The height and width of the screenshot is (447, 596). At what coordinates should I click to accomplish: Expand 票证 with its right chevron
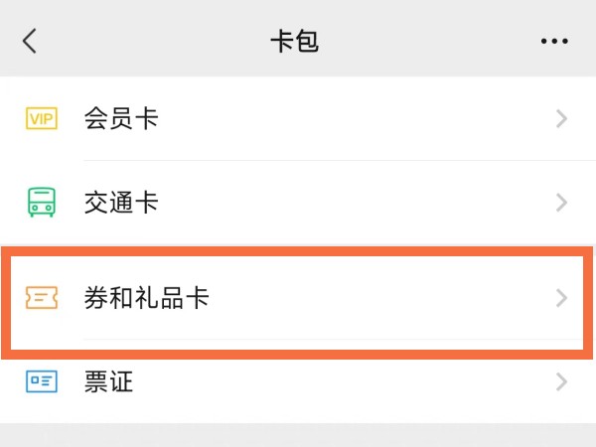(x=561, y=381)
